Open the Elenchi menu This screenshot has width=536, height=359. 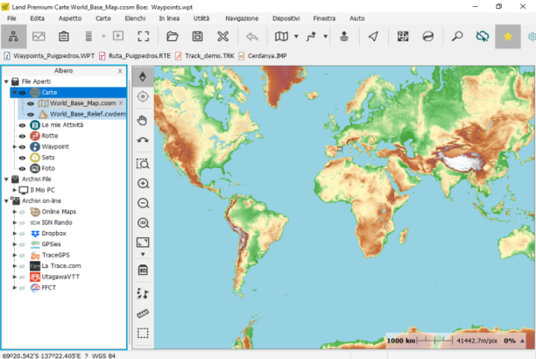coord(135,18)
